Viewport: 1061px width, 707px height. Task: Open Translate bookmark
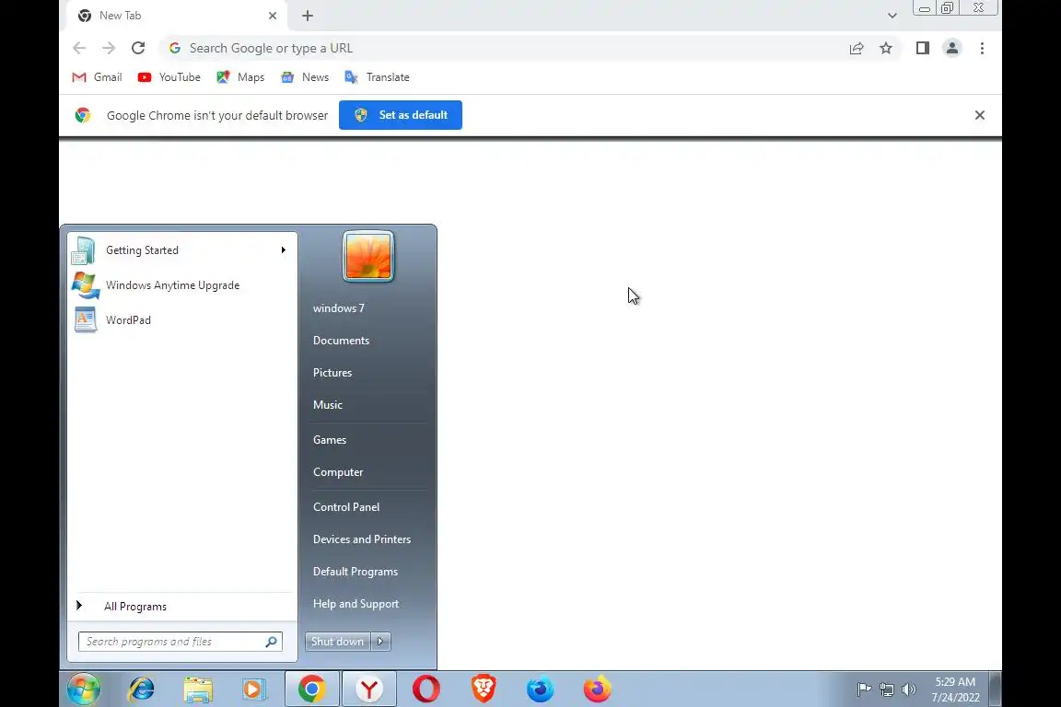click(x=377, y=77)
